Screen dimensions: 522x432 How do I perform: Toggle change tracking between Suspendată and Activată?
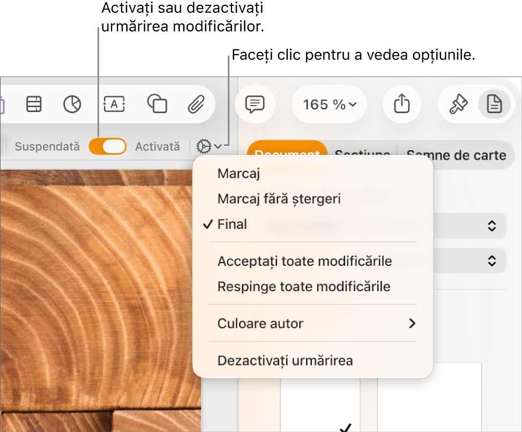[x=108, y=146]
